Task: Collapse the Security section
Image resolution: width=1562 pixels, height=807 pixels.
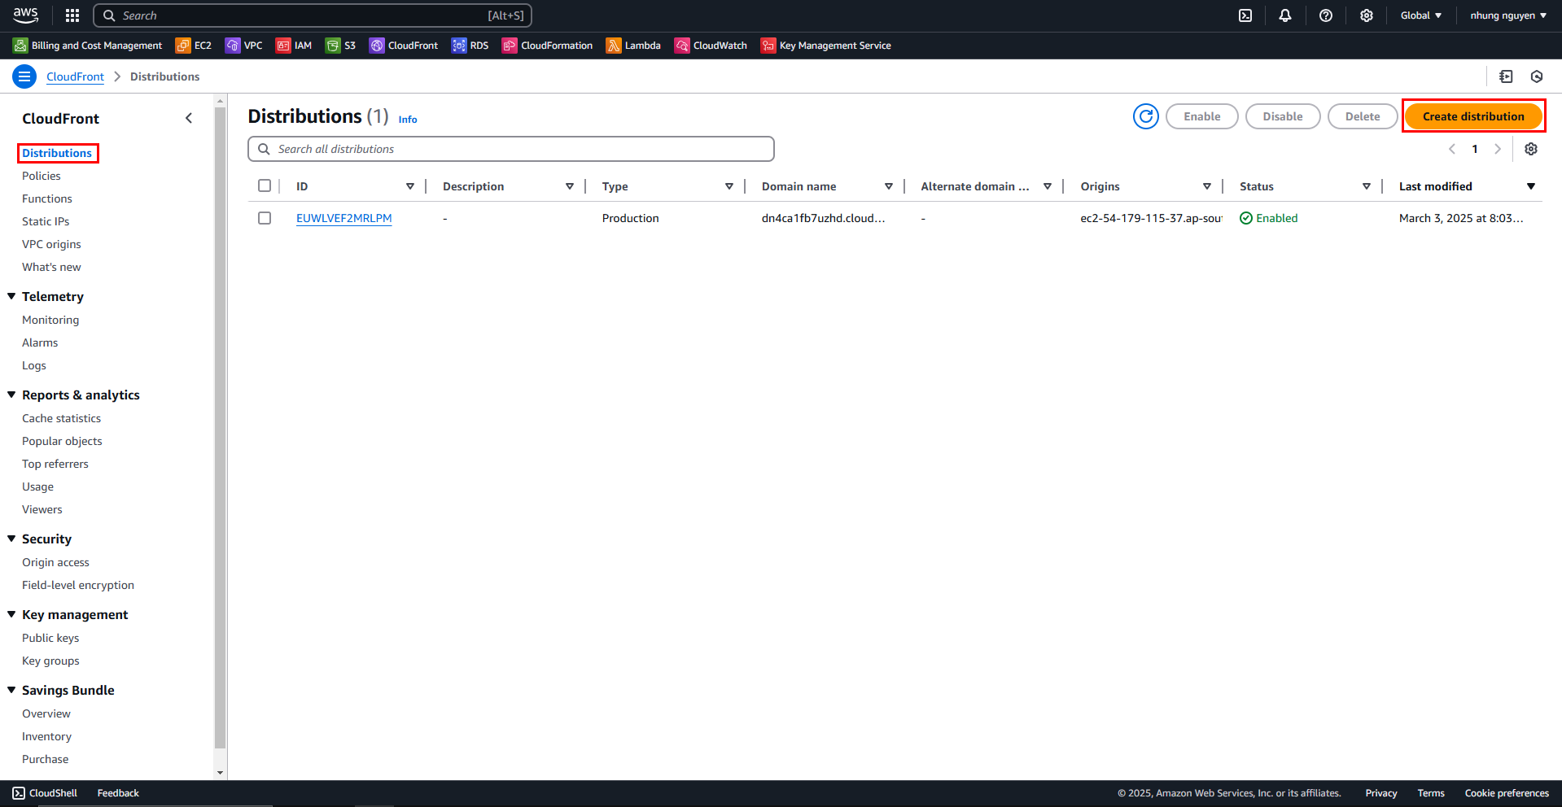Action: click(x=11, y=539)
